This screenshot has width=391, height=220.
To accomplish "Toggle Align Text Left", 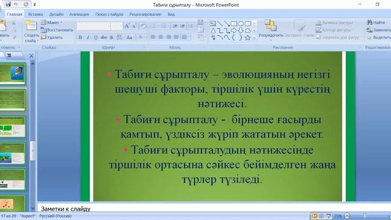I will 153,37.
